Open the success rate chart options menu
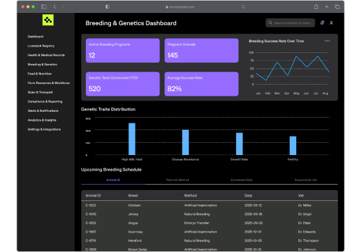 (x=327, y=41)
